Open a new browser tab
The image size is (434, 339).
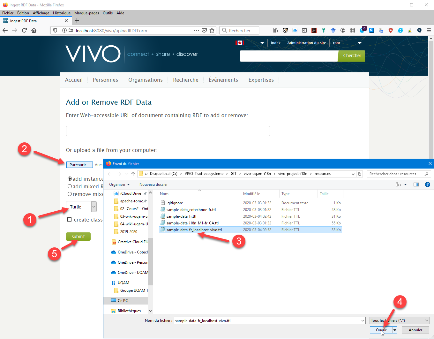(x=77, y=21)
